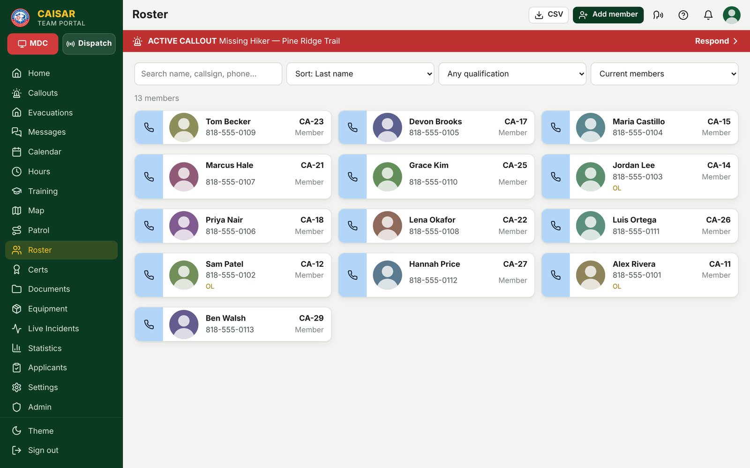Open Jordan Lee's member card
Image resolution: width=750 pixels, height=468 pixels.
[640, 176]
